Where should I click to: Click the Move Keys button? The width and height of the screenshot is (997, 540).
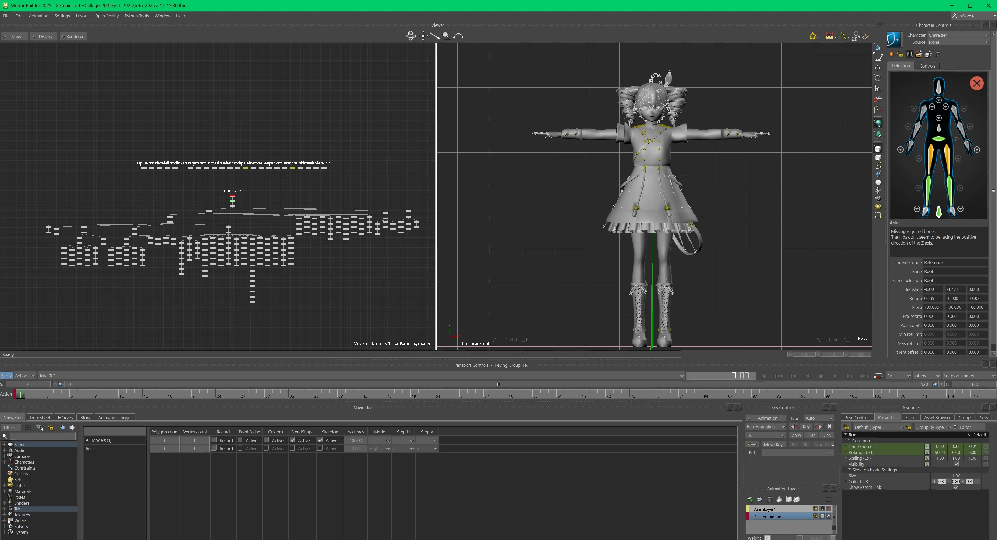[774, 445]
